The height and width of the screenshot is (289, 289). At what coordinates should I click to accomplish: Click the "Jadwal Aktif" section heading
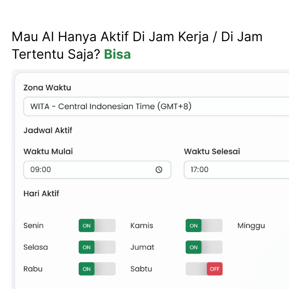[x=48, y=130]
